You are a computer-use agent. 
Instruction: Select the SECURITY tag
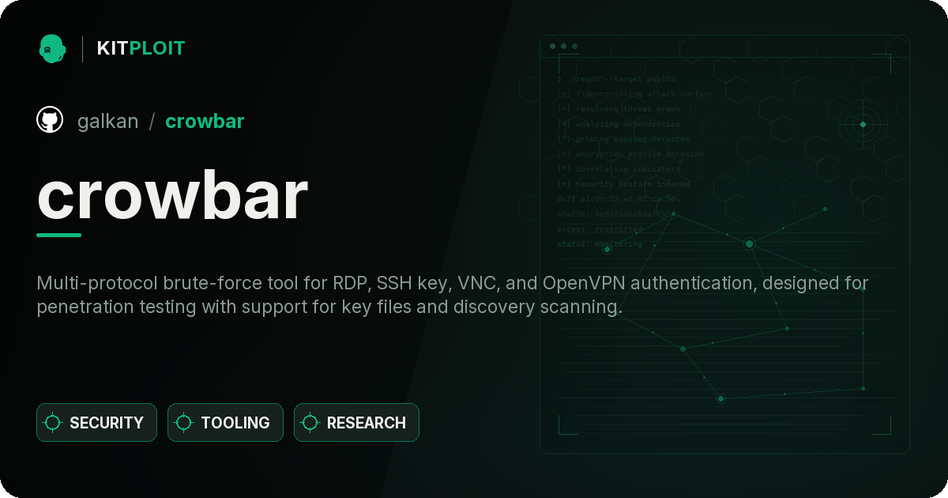(x=96, y=423)
